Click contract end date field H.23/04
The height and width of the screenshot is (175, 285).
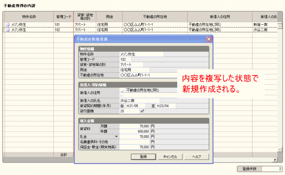coord(166,106)
